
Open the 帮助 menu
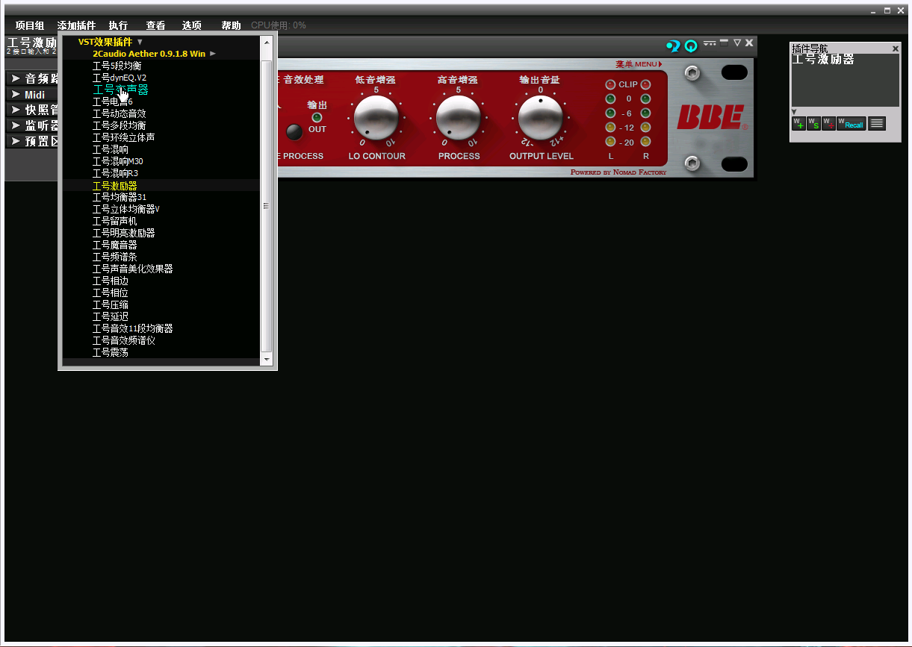click(x=231, y=25)
